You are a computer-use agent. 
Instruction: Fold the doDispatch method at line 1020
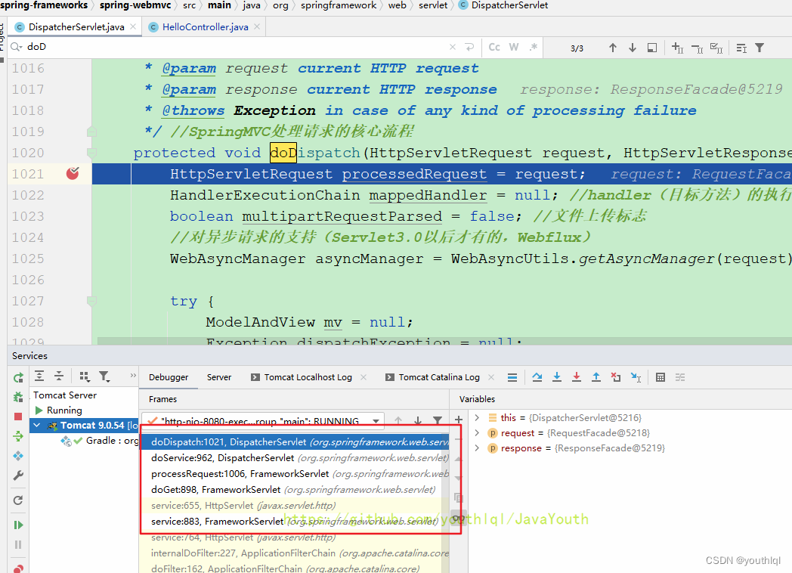tap(91, 153)
